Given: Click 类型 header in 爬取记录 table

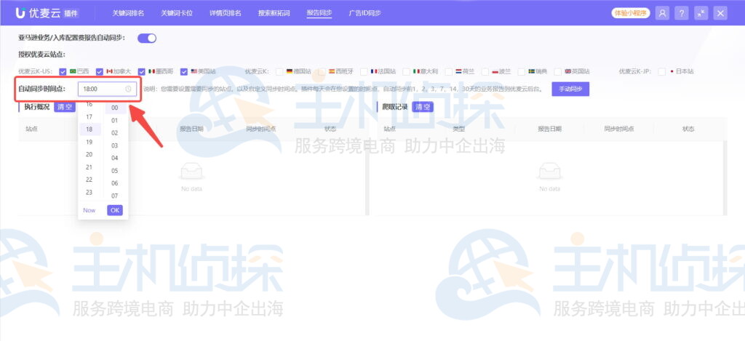Looking at the screenshot, I should click(458, 129).
